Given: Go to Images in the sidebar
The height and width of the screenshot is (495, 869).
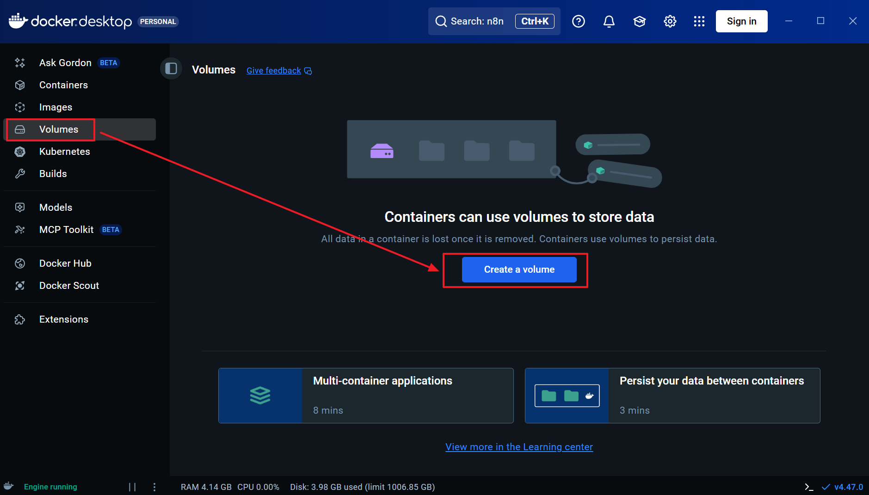Looking at the screenshot, I should click(x=55, y=107).
